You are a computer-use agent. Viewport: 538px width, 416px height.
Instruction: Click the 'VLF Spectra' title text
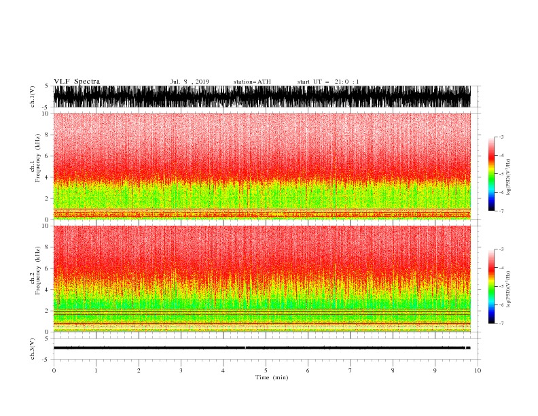click(77, 82)
